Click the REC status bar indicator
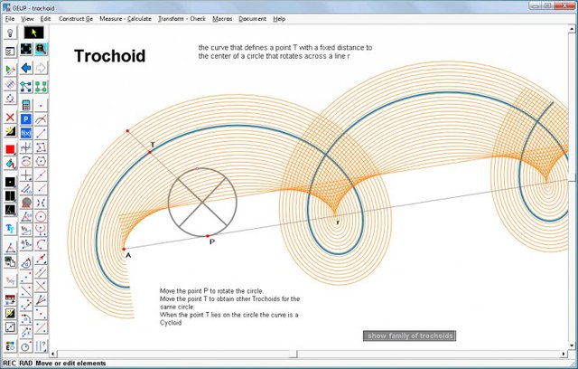Screen dimensions: 578x369 click(9, 364)
